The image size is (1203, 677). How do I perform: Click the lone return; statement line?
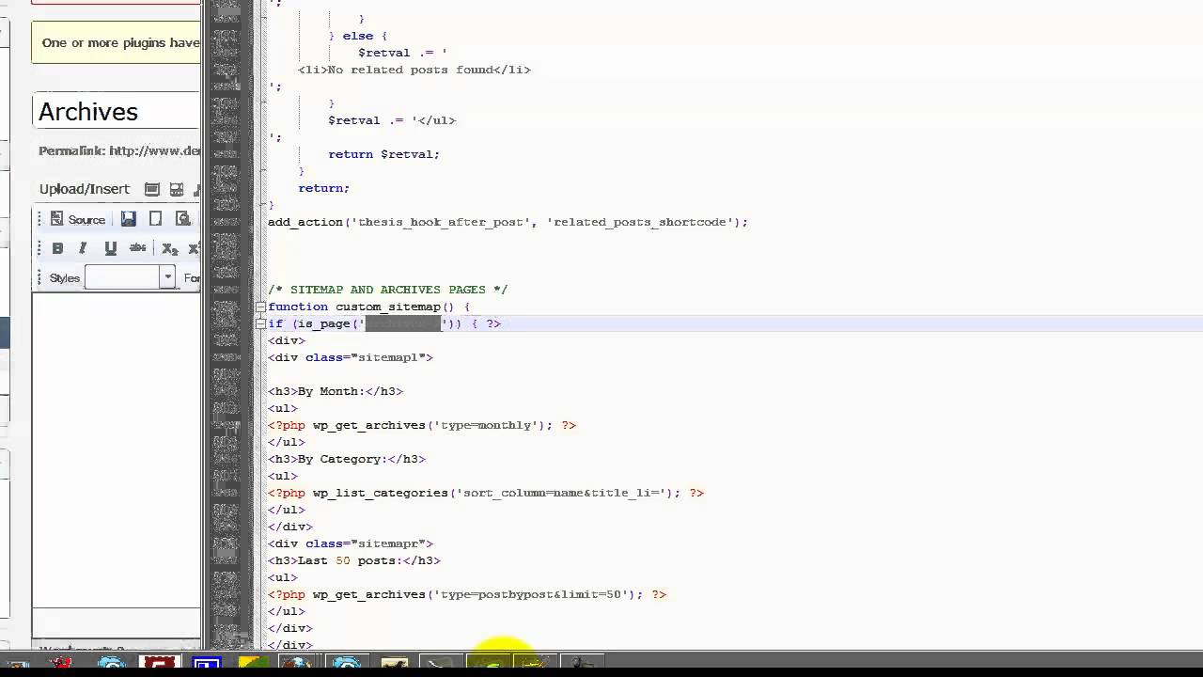pos(324,188)
